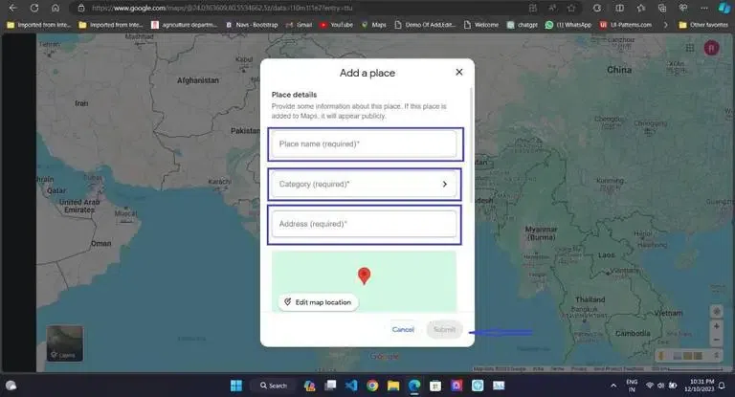Image resolution: width=735 pixels, height=397 pixels.
Task: Open the browser home page icon
Action: click(x=56, y=8)
